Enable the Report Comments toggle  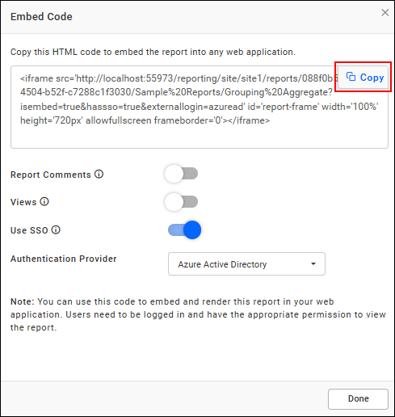point(182,174)
